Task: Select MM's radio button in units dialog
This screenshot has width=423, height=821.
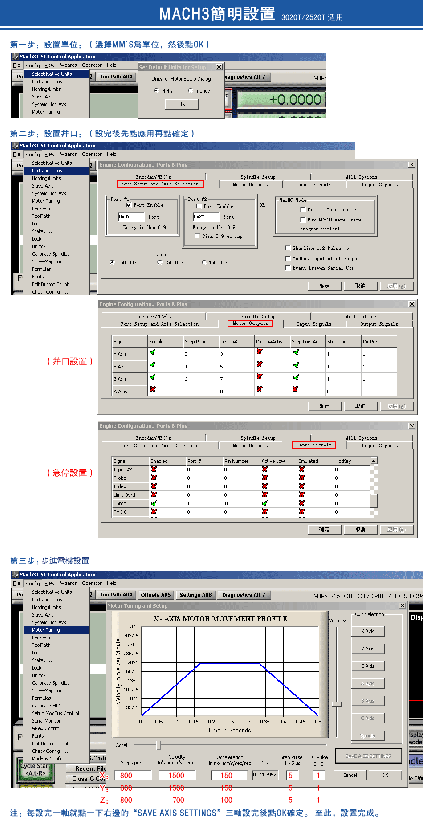Action: (156, 90)
